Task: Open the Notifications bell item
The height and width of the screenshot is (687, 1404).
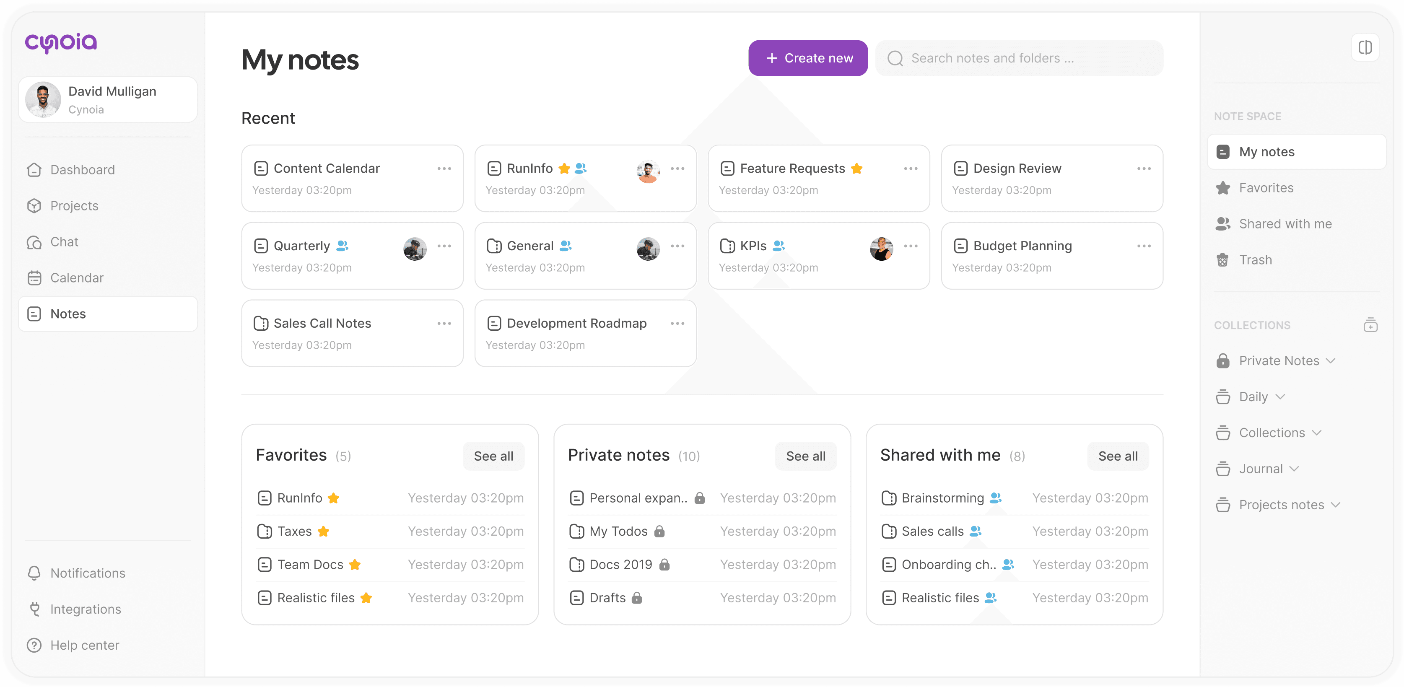Action: click(x=76, y=573)
